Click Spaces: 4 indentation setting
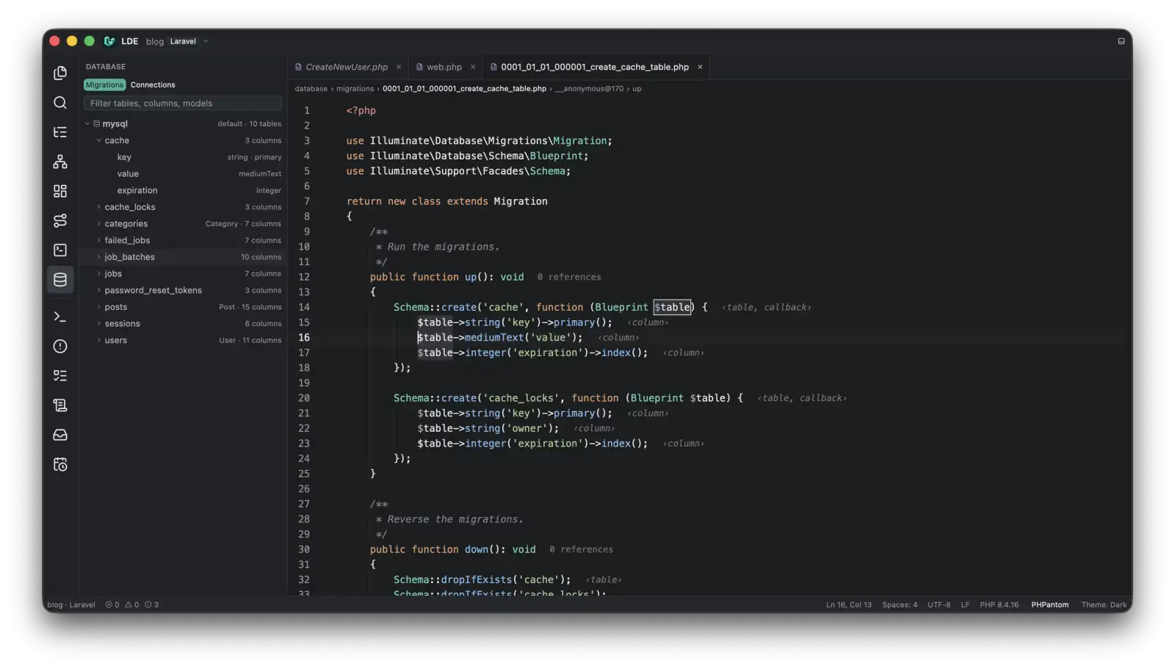Viewport: 1175px width, 669px height. point(900,605)
